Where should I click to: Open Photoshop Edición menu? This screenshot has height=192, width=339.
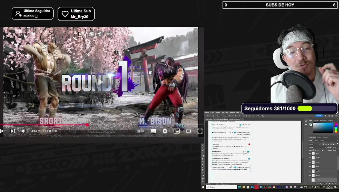click(212, 113)
